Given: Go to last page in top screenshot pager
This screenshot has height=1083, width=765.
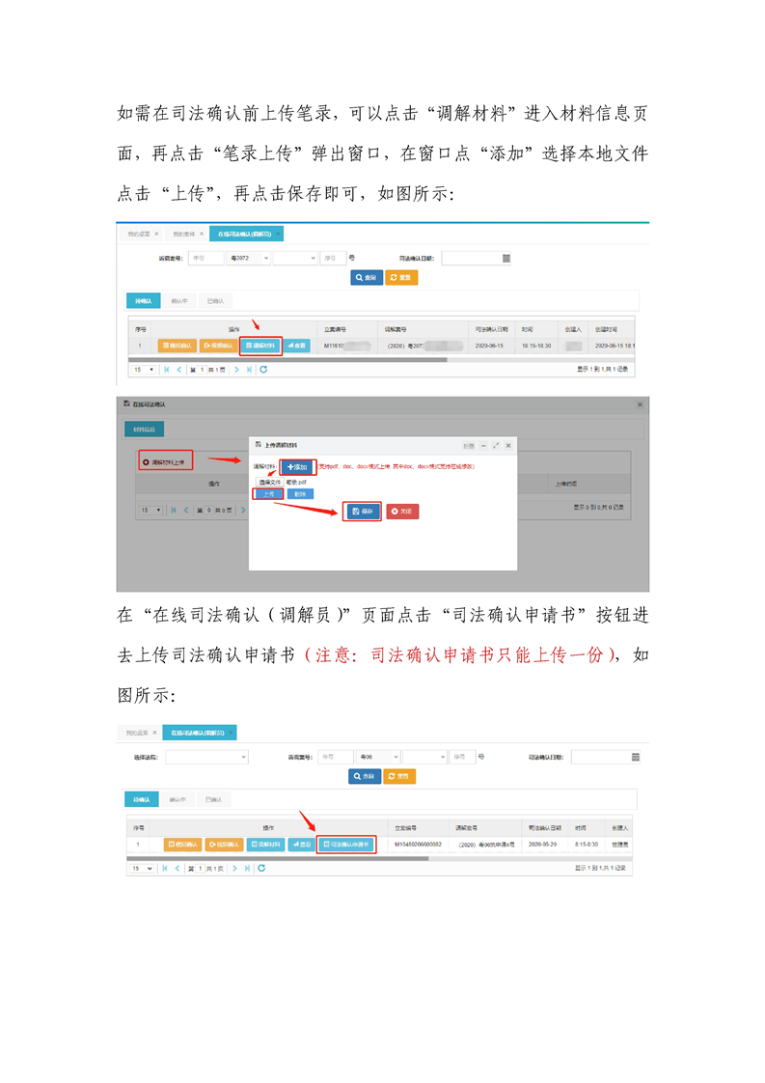Looking at the screenshot, I should (x=249, y=370).
